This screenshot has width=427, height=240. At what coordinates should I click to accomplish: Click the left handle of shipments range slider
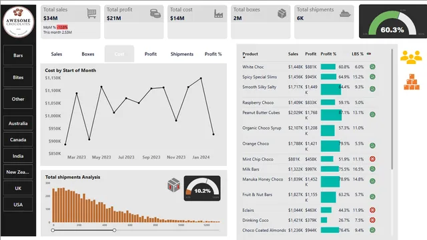point(53,230)
